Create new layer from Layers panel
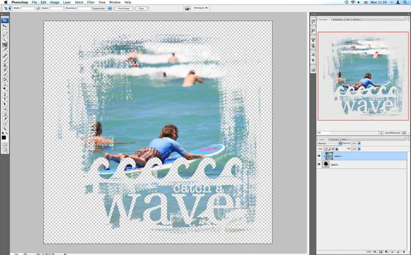Image resolution: width=411 pixels, height=255 pixels. (x=398, y=252)
